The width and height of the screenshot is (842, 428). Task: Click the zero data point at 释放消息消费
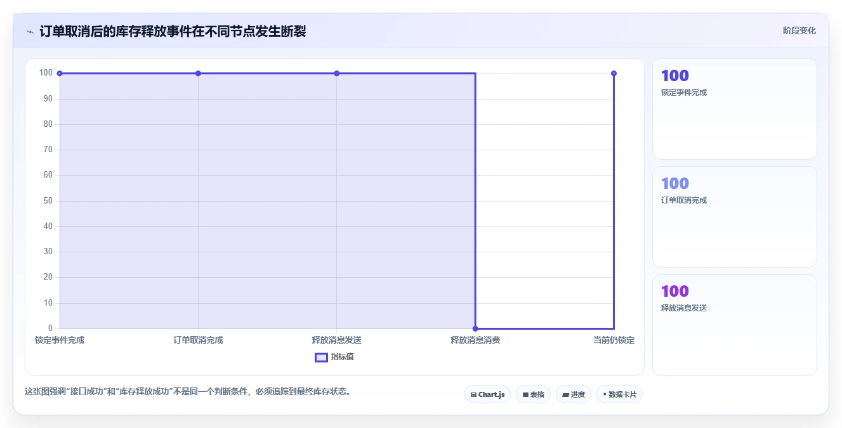(475, 328)
